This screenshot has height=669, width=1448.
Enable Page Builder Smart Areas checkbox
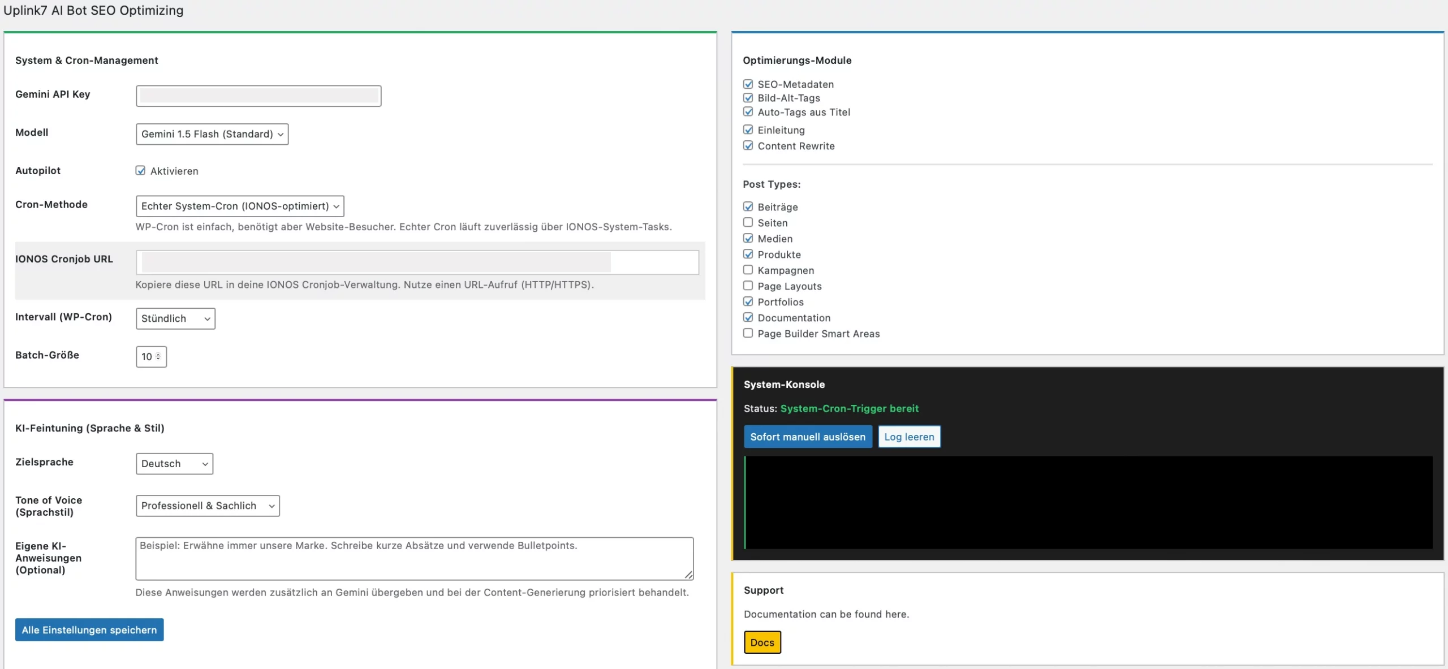(748, 334)
